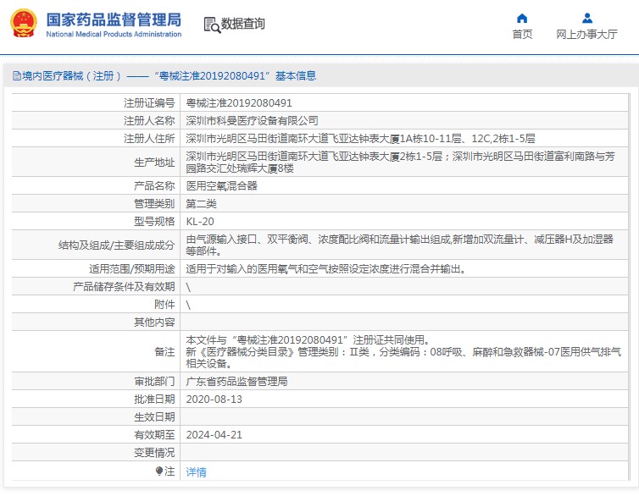639x496 pixels.
Task: Select management class 第二类
Action: point(202,204)
